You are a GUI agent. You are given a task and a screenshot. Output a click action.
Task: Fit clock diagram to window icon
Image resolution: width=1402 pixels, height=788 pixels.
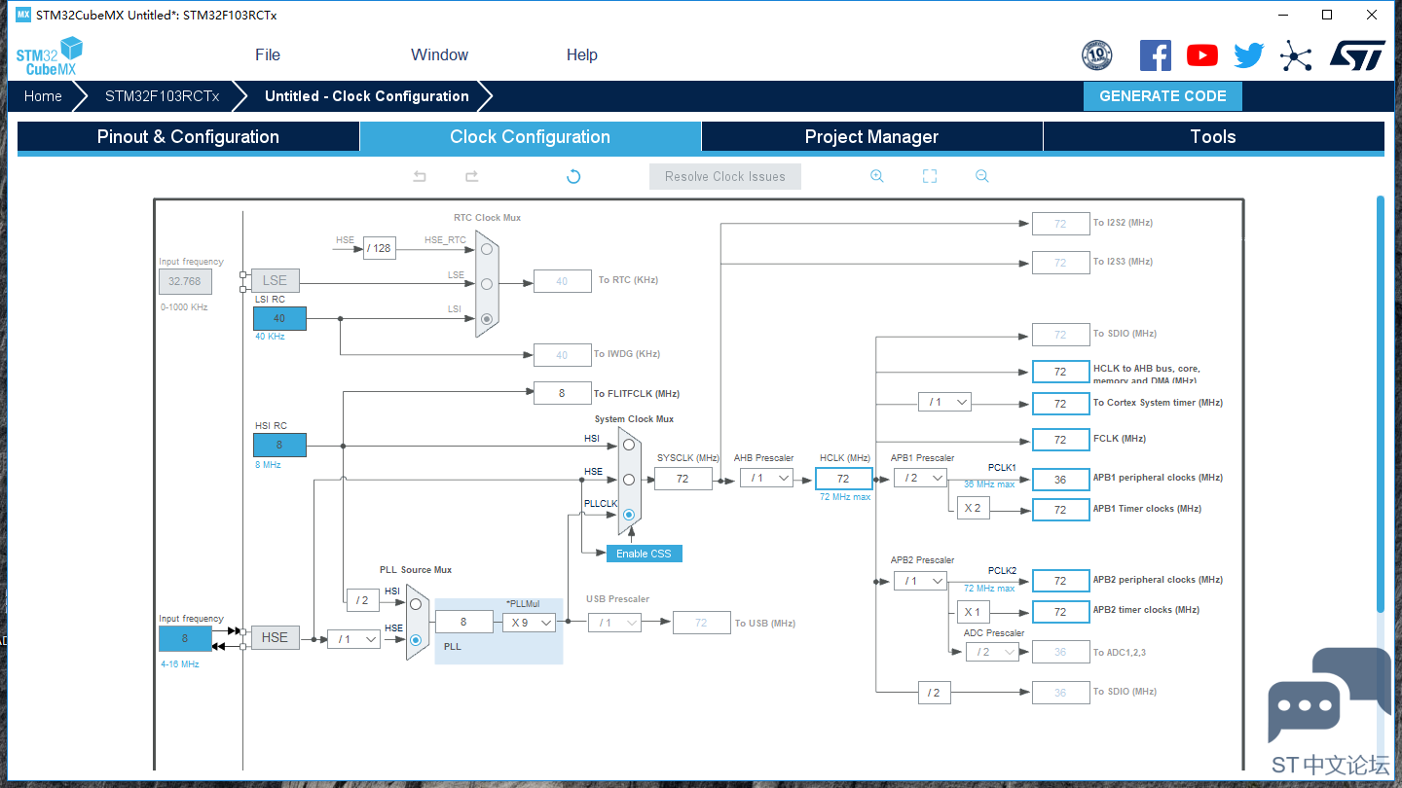point(930,176)
